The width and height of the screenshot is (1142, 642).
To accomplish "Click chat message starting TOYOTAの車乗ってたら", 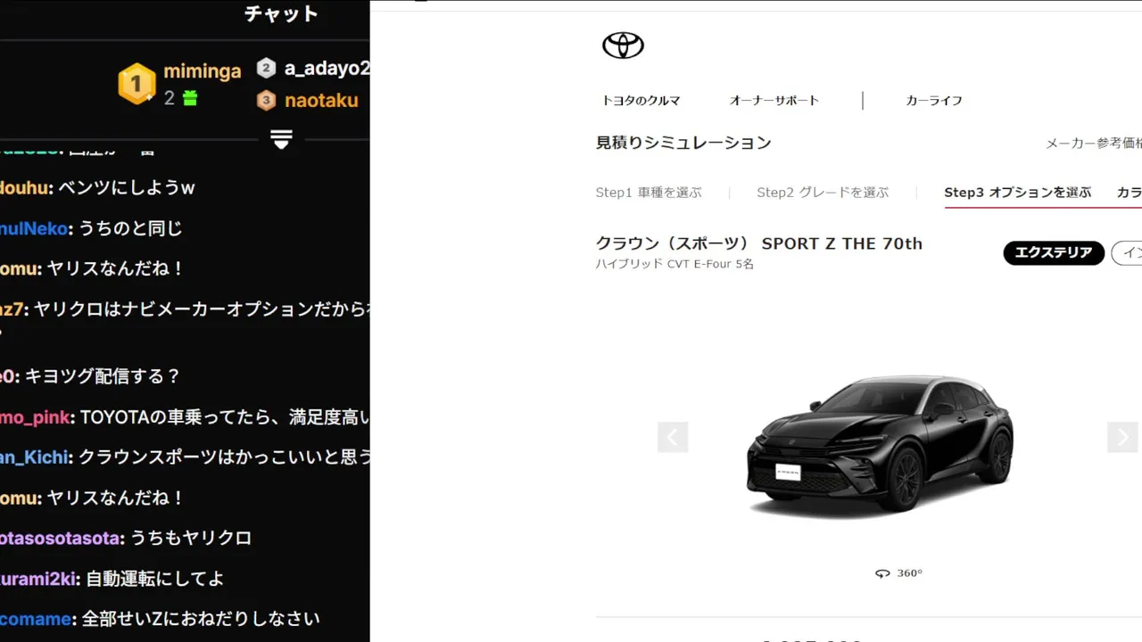I will coord(225,417).
